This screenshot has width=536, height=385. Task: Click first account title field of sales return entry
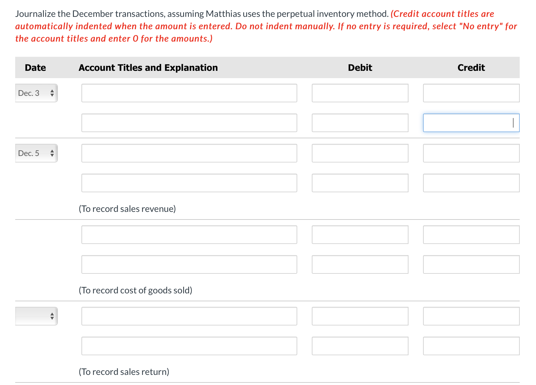[189, 316]
